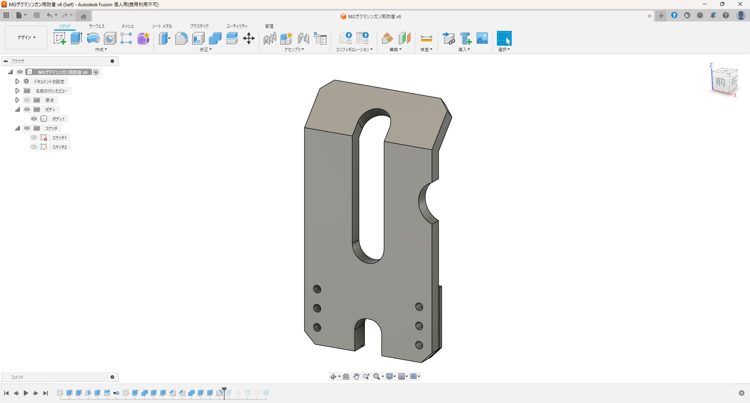750x403 pixels.
Task: Open the Insert Derive icon
Action: [x=449, y=38]
